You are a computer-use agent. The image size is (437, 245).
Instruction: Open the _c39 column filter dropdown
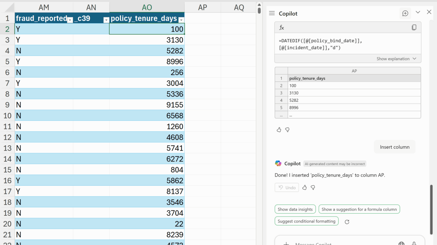pyautogui.click(x=106, y=20)
